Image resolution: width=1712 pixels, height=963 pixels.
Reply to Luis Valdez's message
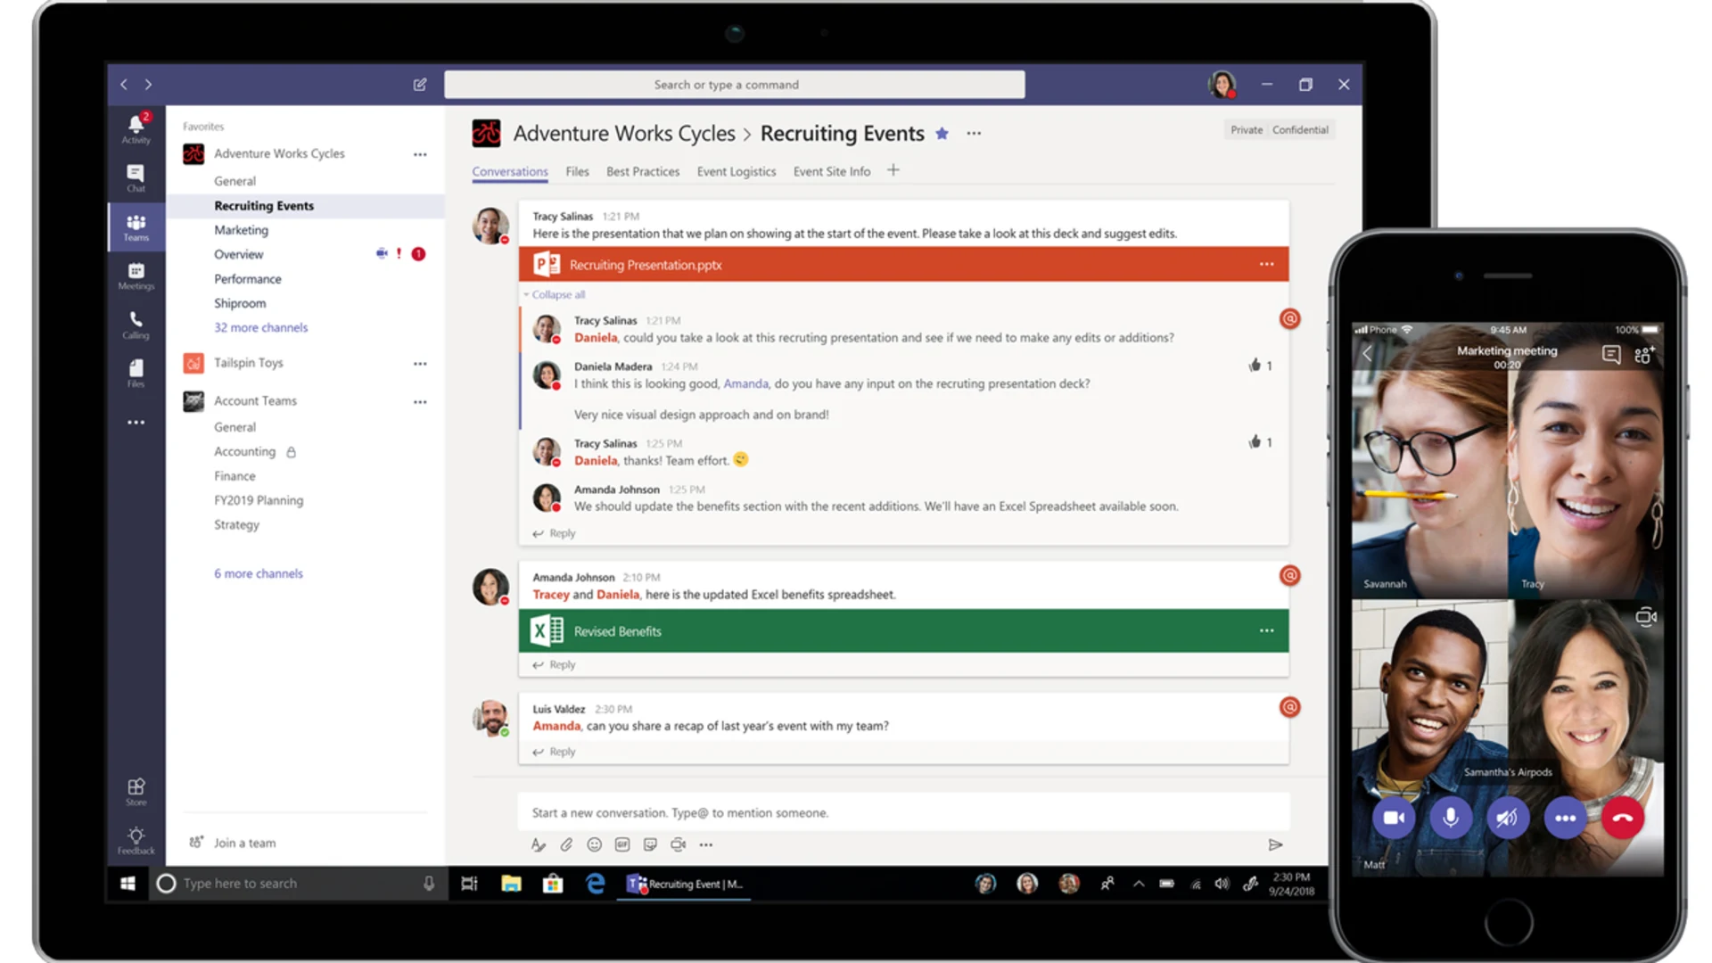560,751
